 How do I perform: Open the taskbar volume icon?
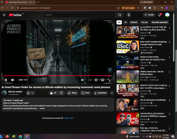coord(160,137)
